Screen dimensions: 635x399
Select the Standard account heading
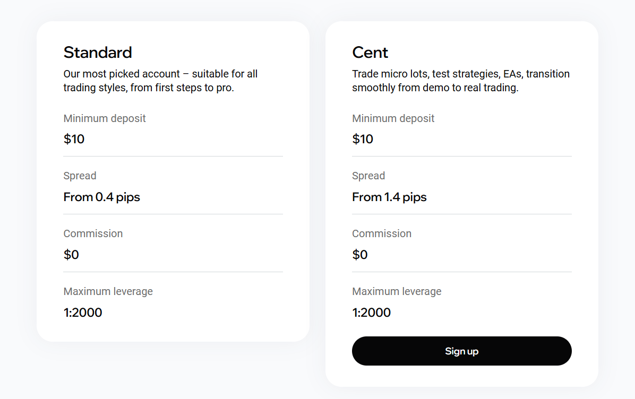(98, 53)
